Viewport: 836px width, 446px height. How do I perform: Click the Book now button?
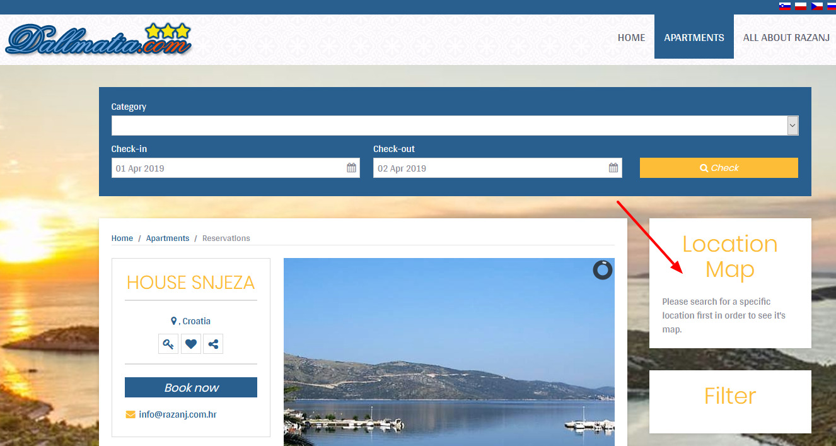coord(191,387)
